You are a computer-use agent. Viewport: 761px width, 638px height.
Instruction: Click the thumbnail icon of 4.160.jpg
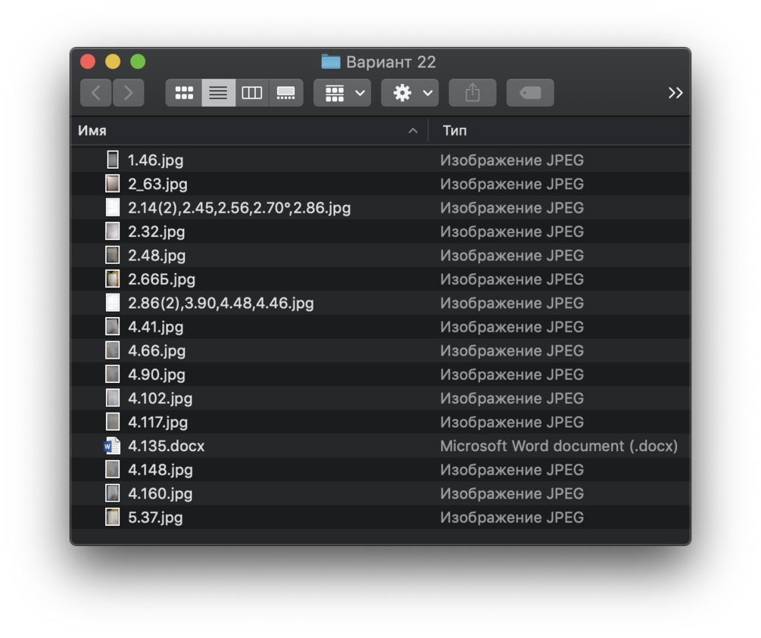113,493
